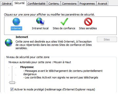This screenshot has height=94, width=118.
Task: Click the top of the security slider track
Action: (12, 67)
